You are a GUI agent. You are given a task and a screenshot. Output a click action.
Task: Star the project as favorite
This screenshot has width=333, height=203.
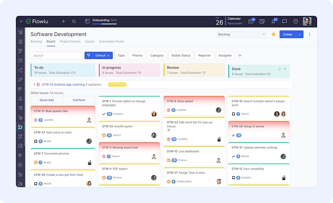click(x=273, y=34)
